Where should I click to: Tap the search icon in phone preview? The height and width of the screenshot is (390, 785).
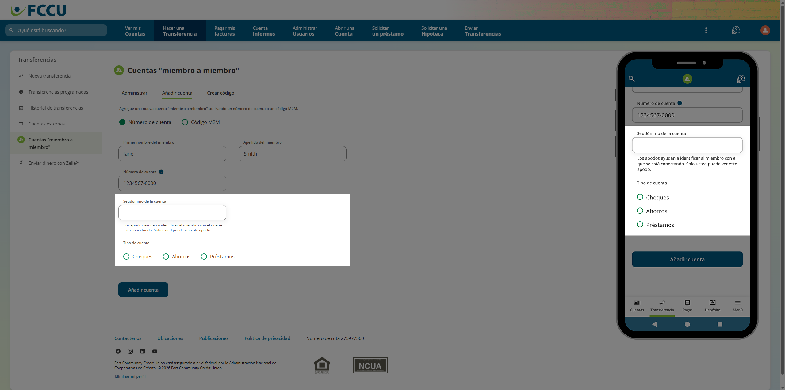pyautogui.click(x=631, y=79)
